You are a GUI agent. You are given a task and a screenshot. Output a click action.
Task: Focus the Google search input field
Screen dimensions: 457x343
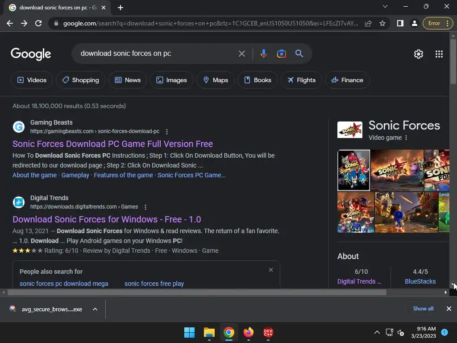(158, 54)
